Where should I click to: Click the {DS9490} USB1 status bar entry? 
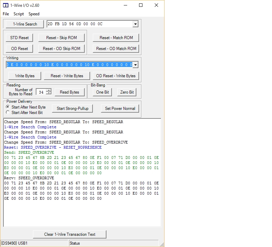pos(34,243)
